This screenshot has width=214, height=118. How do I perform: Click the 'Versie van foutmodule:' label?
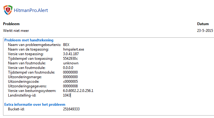[27, 68]
